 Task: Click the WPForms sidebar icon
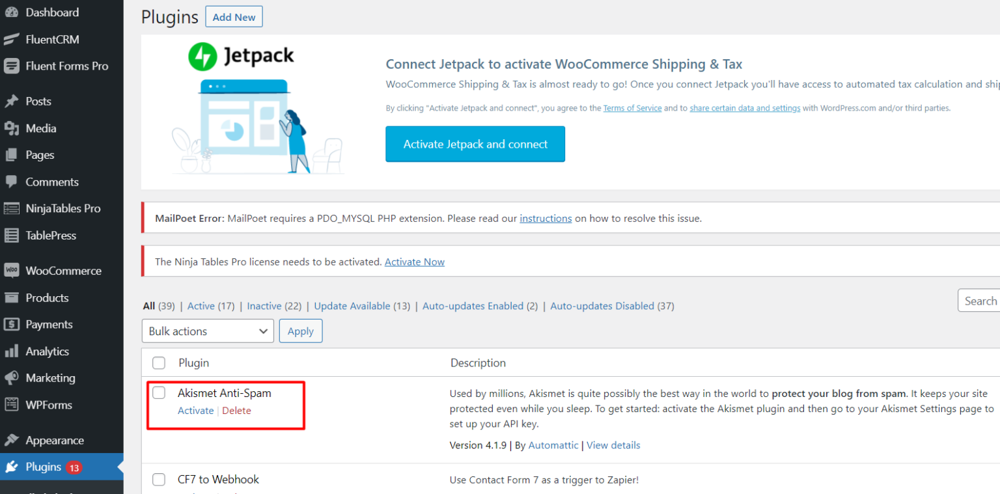[12, 404]
